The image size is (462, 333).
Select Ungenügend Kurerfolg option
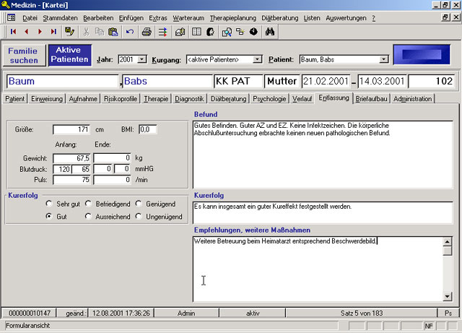click(139, 217)
